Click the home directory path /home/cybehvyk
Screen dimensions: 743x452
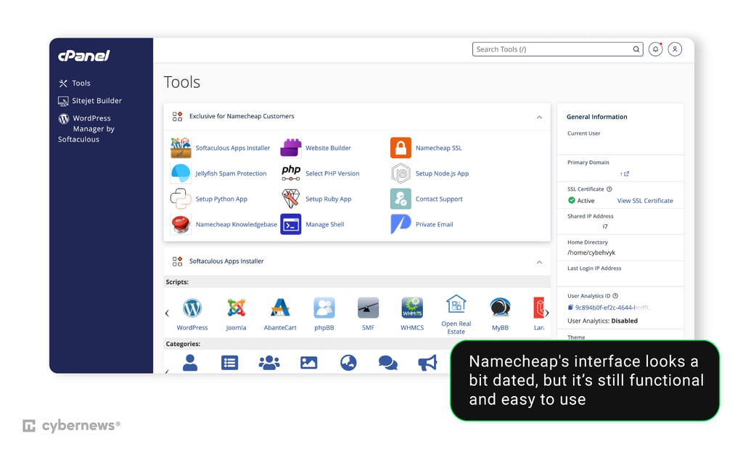(x=591, y=252)
